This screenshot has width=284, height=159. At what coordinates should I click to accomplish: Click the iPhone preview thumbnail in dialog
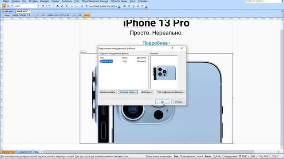tap(164, 73)
